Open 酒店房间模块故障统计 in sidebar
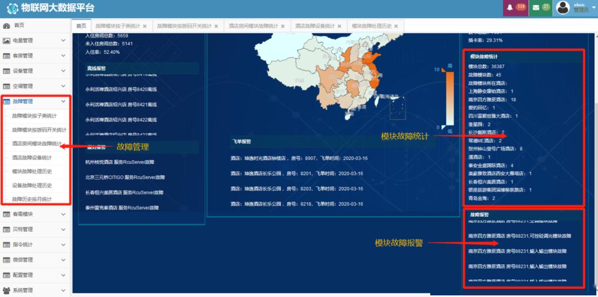This screenshot has height=297, width=598. coord(37,144)
